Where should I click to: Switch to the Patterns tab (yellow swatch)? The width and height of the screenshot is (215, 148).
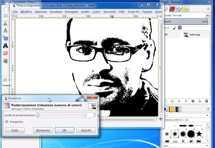(171, 109)
